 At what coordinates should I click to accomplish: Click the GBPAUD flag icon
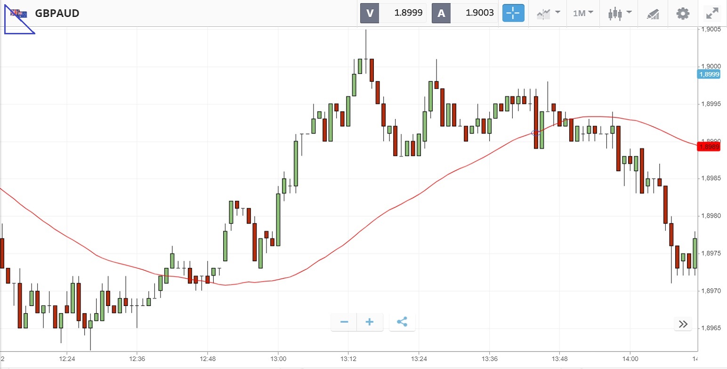[19, 13]
